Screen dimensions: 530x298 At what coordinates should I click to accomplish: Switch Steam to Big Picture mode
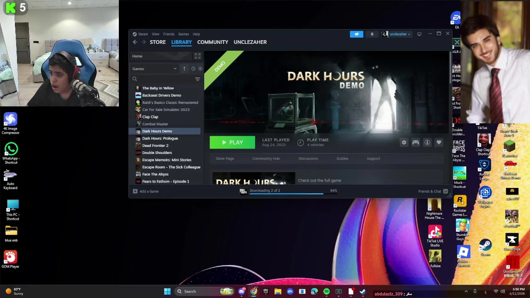419,34
